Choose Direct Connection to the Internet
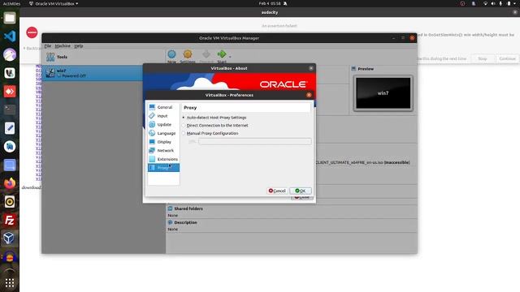 click(x=215, y=126)
